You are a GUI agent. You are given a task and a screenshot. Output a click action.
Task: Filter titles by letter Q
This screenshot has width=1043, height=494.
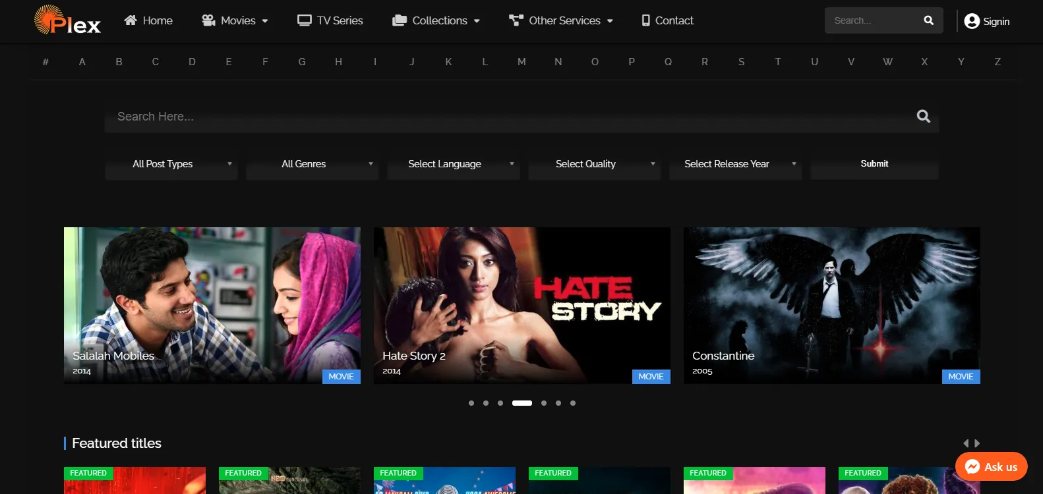point(668,62)
